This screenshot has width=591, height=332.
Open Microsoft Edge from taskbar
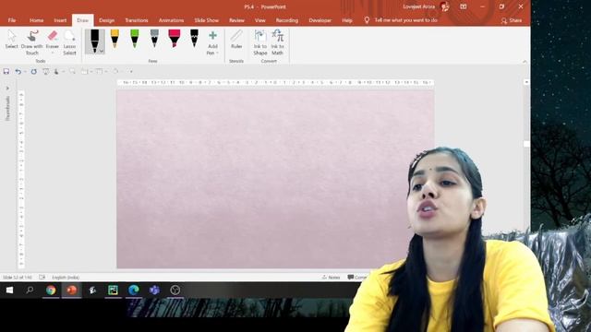tap(133, 290)
